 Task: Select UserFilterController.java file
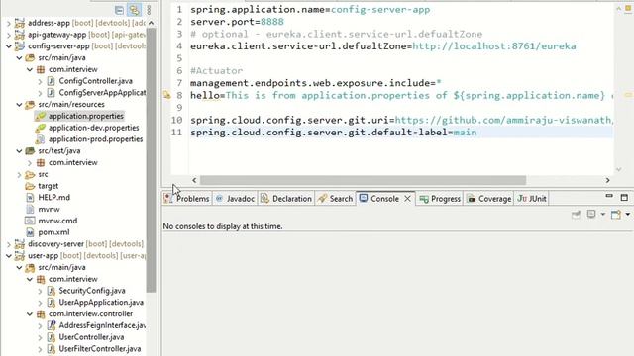pos(100,349)
